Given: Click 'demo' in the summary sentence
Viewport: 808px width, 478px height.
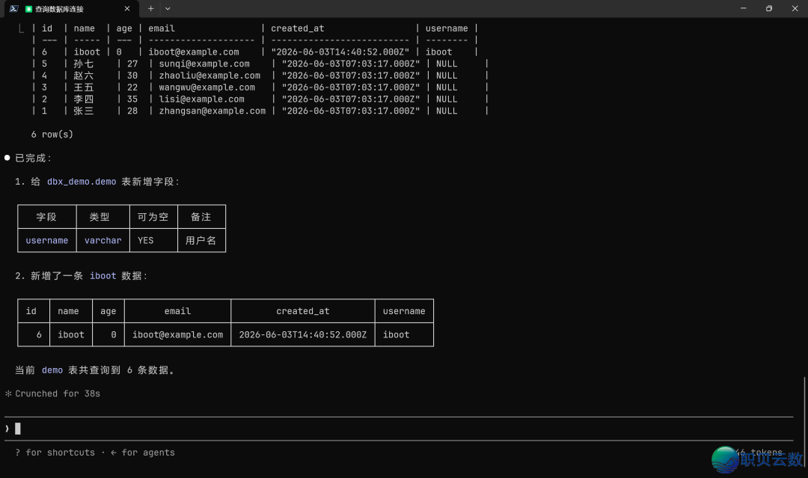Looking at the screenshot, I should tap(52, 370).
